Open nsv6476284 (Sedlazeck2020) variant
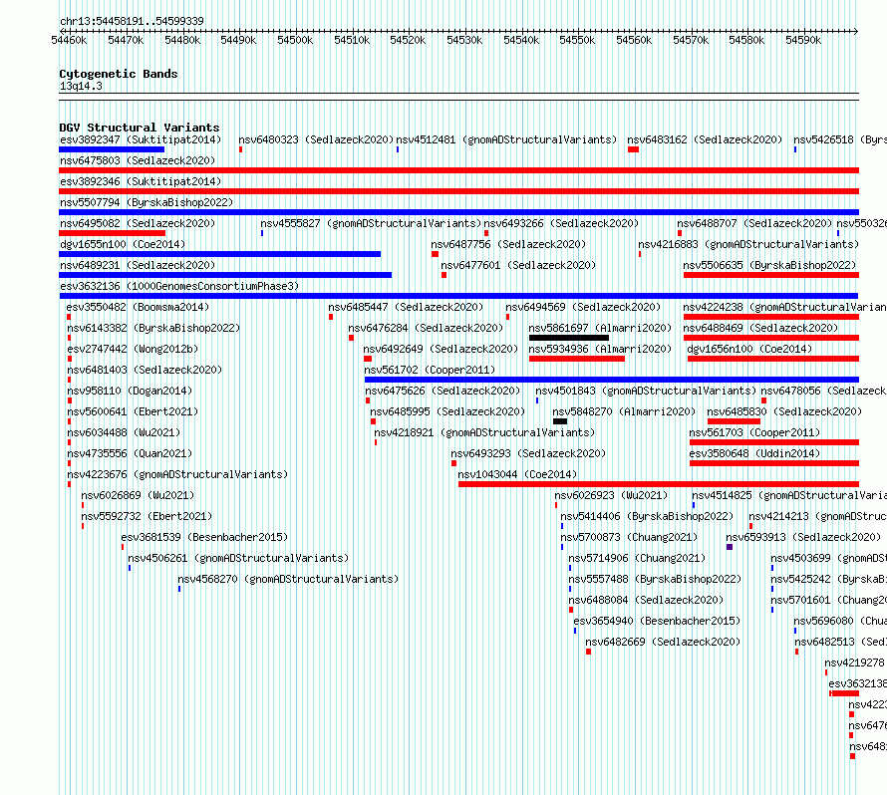This screenshot has width=887, height=795. click(426, 328)
